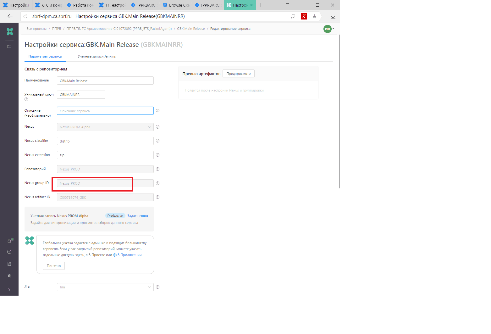Bookmark page with the star icon
Image resolution: width=491 pixels, height=334 pixels.
(x=314, y=16)
